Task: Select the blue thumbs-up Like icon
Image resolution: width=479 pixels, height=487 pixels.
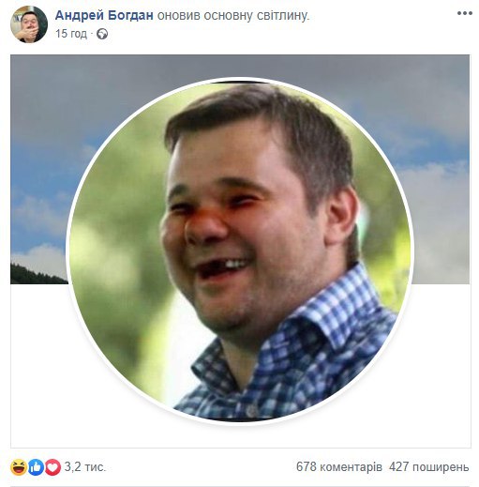Action: pos(36,467)
